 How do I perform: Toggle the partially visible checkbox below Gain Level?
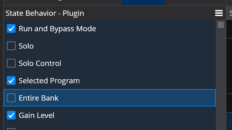pos(11,128)
